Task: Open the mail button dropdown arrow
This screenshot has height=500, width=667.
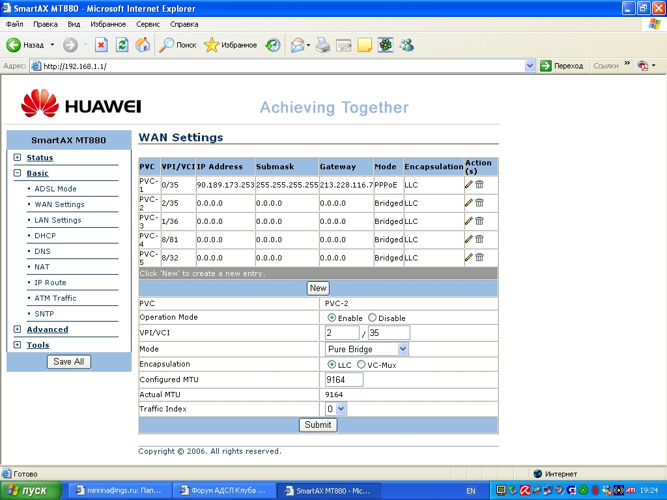Action: 308,45
